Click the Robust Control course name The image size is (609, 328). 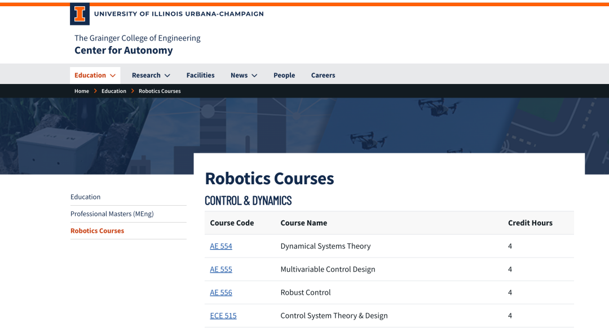tap(306, 292)
